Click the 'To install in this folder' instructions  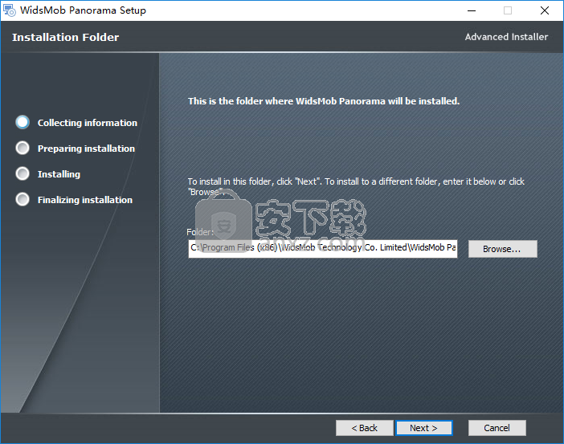coord(356,186)
